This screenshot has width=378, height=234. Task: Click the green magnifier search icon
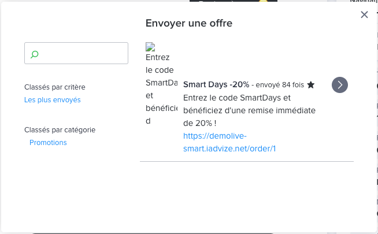(x=35, y=54)
